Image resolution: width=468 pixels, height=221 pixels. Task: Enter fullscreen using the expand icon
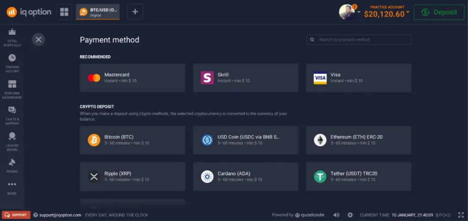[461, 215]
